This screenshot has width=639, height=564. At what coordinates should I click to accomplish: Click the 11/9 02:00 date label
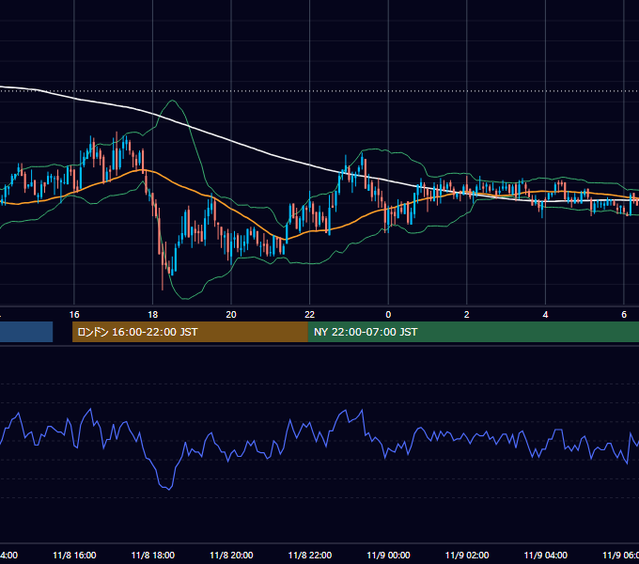point(467,555)
